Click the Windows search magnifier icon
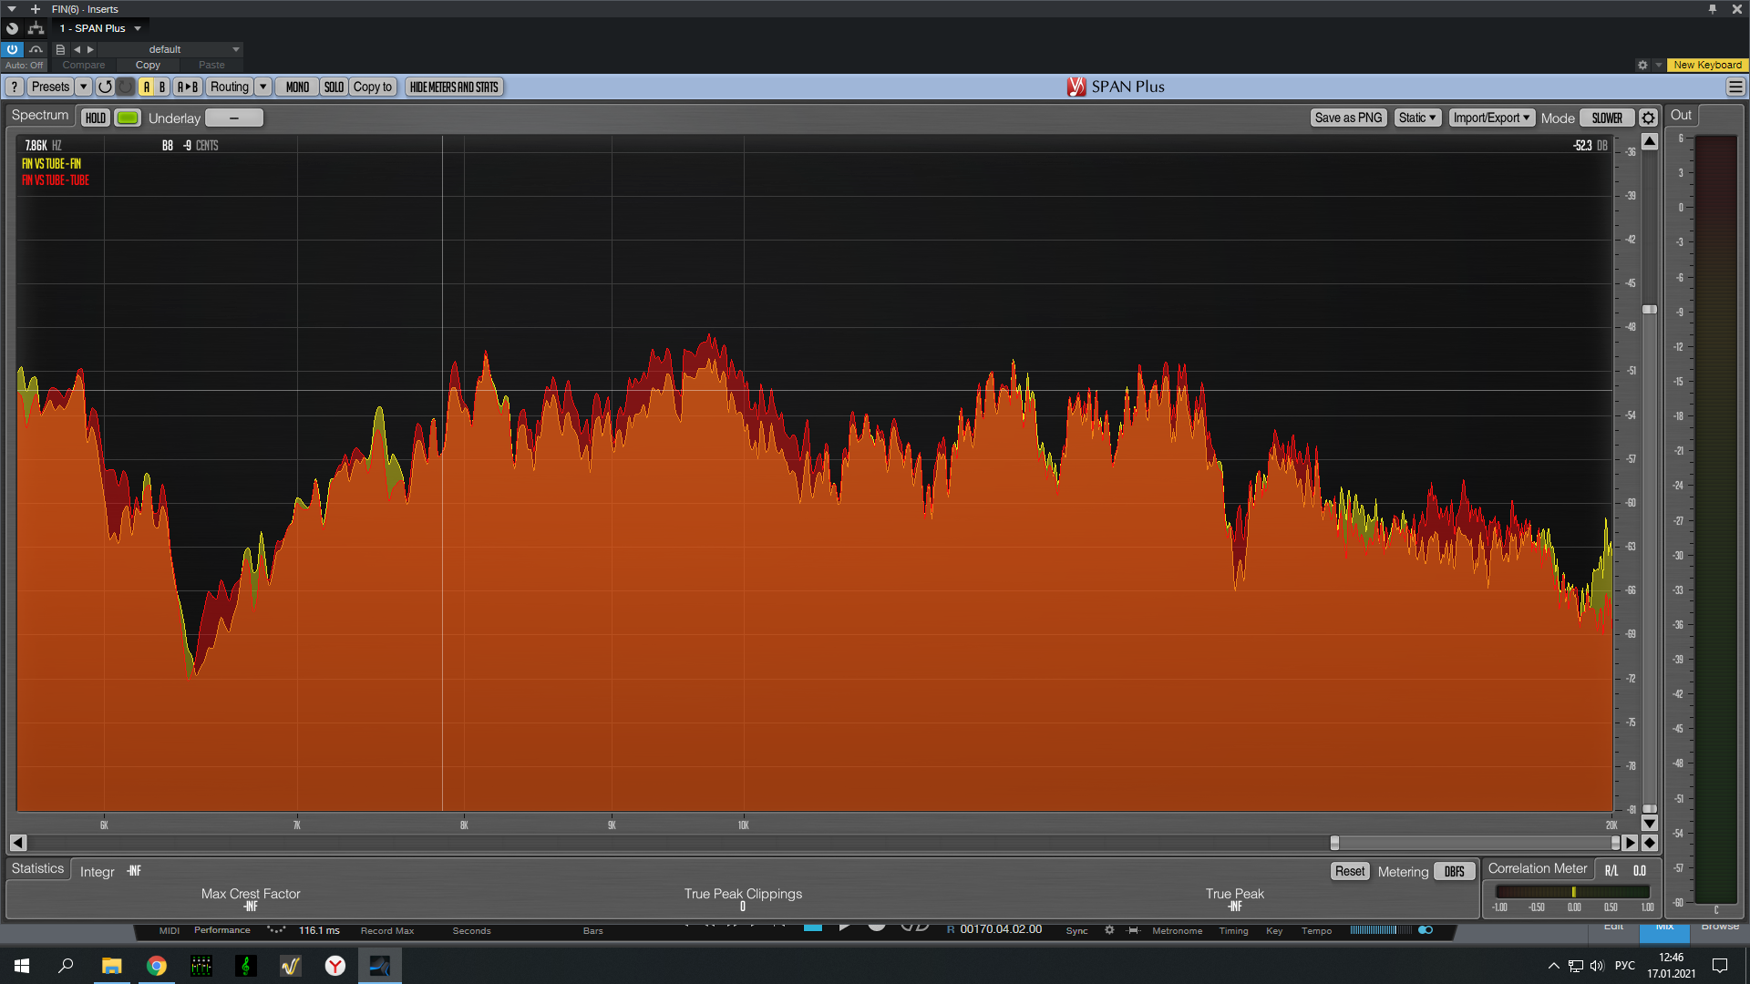1750x984 pixels. click(66, 966)
